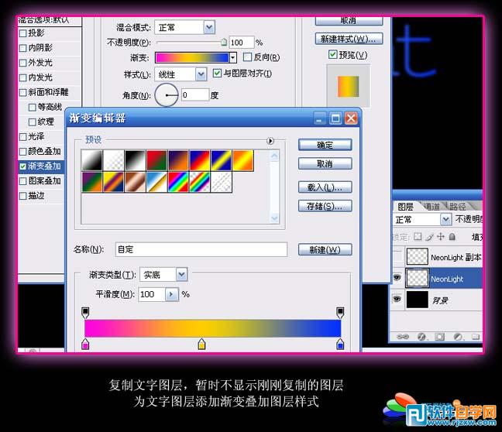This screenshot has height=432, width=502.
Task: Click the angle dial control
Action: (167, 95)
